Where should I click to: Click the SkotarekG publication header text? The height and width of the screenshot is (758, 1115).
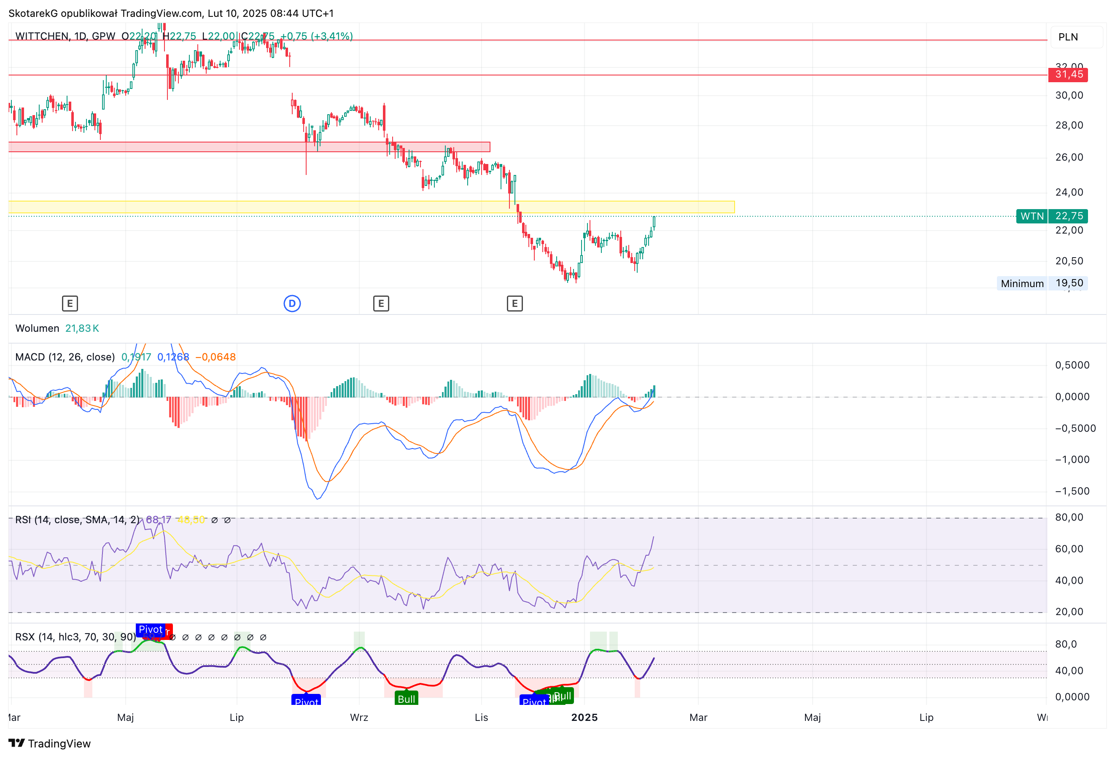pyautogui.click(x=171, y=13)
